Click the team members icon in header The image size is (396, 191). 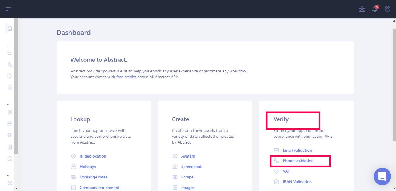click(x=362, y=9)
